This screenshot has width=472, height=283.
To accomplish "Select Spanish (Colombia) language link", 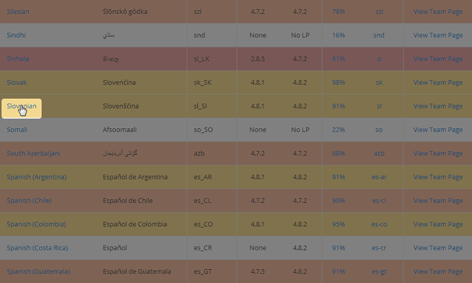I will [x=36, y=224].
